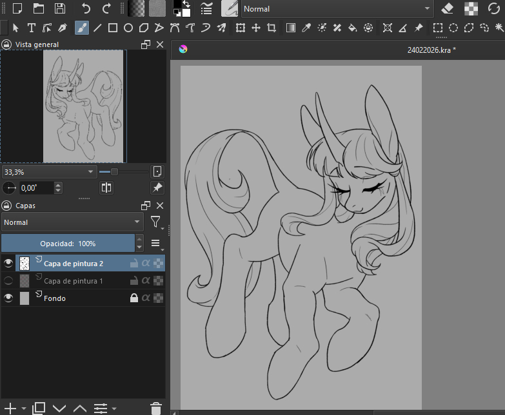Viewport: 505px width, 415px height.
Task: Select the Capa de pintura 1 layer
Action: (x=73, y=281)
